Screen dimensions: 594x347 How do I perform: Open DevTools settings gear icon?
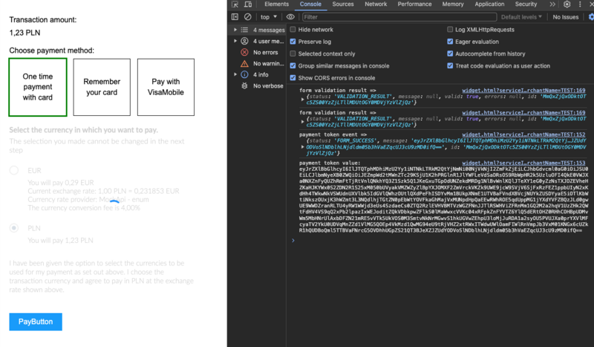tap(567, 4)
